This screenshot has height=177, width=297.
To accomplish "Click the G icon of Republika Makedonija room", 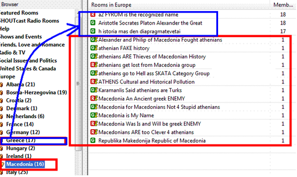I will tap(93, 140).
